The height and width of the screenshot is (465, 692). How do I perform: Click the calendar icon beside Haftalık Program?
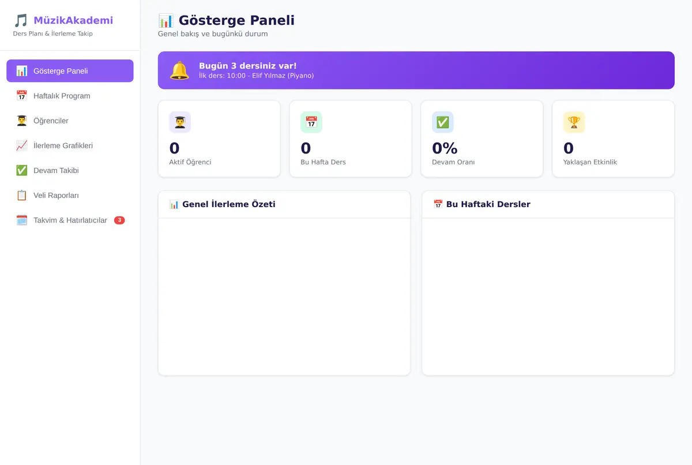tap(22, 96)
